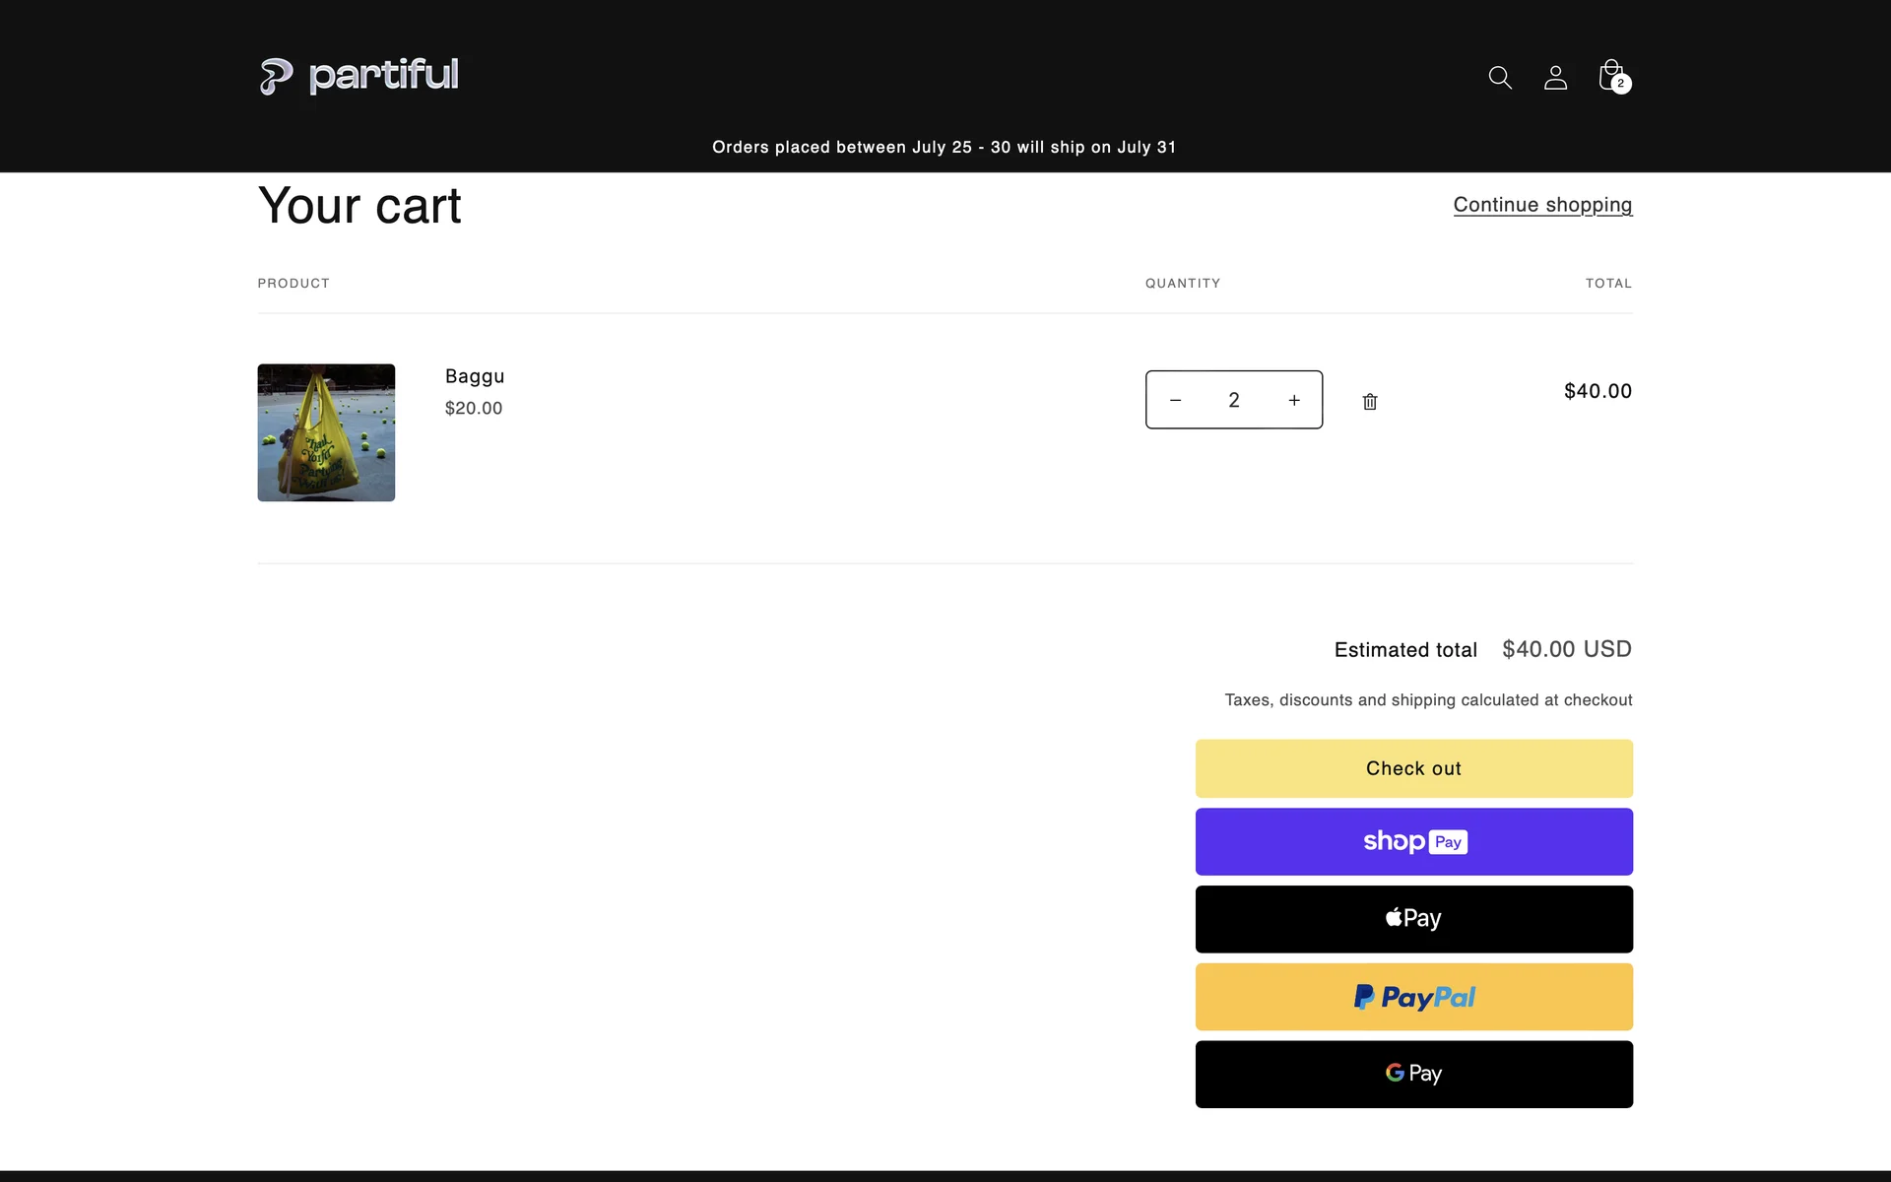The image size is (1891, 1182).
Task: Click the Baggu quantity number field
Action: 1234,400
